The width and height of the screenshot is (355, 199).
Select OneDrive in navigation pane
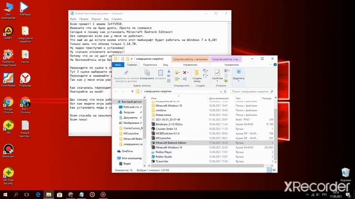point(127,151)
